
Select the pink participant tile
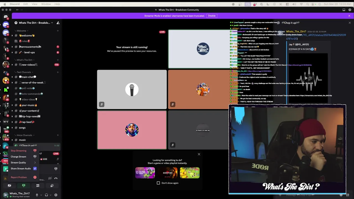(132, 130)
